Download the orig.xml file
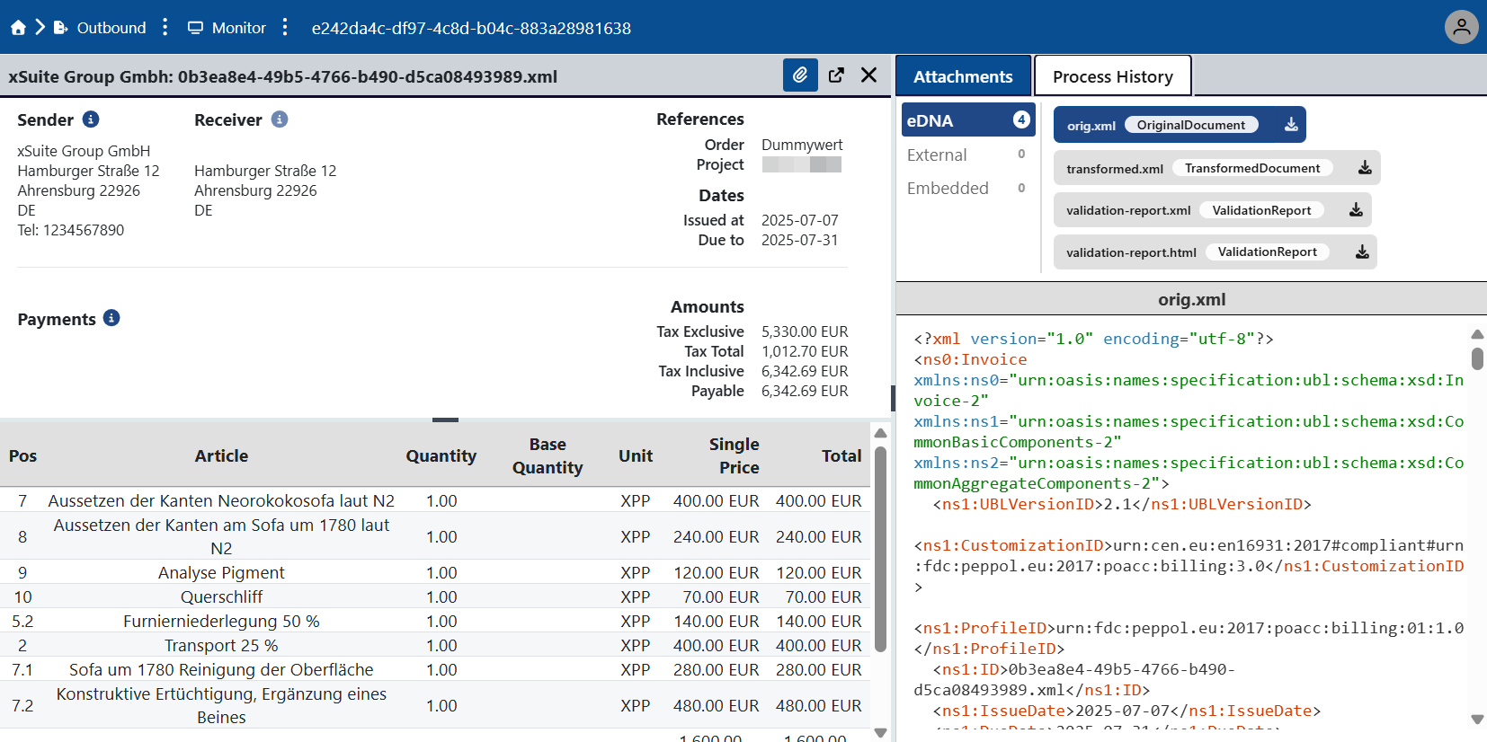Image resolution: width=1487 pixels, height=742 pixels. pyautogui.click(x=1291, y=125)
